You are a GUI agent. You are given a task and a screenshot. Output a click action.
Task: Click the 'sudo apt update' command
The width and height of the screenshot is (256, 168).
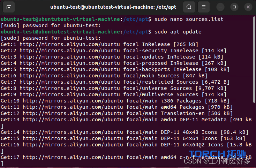178,32
